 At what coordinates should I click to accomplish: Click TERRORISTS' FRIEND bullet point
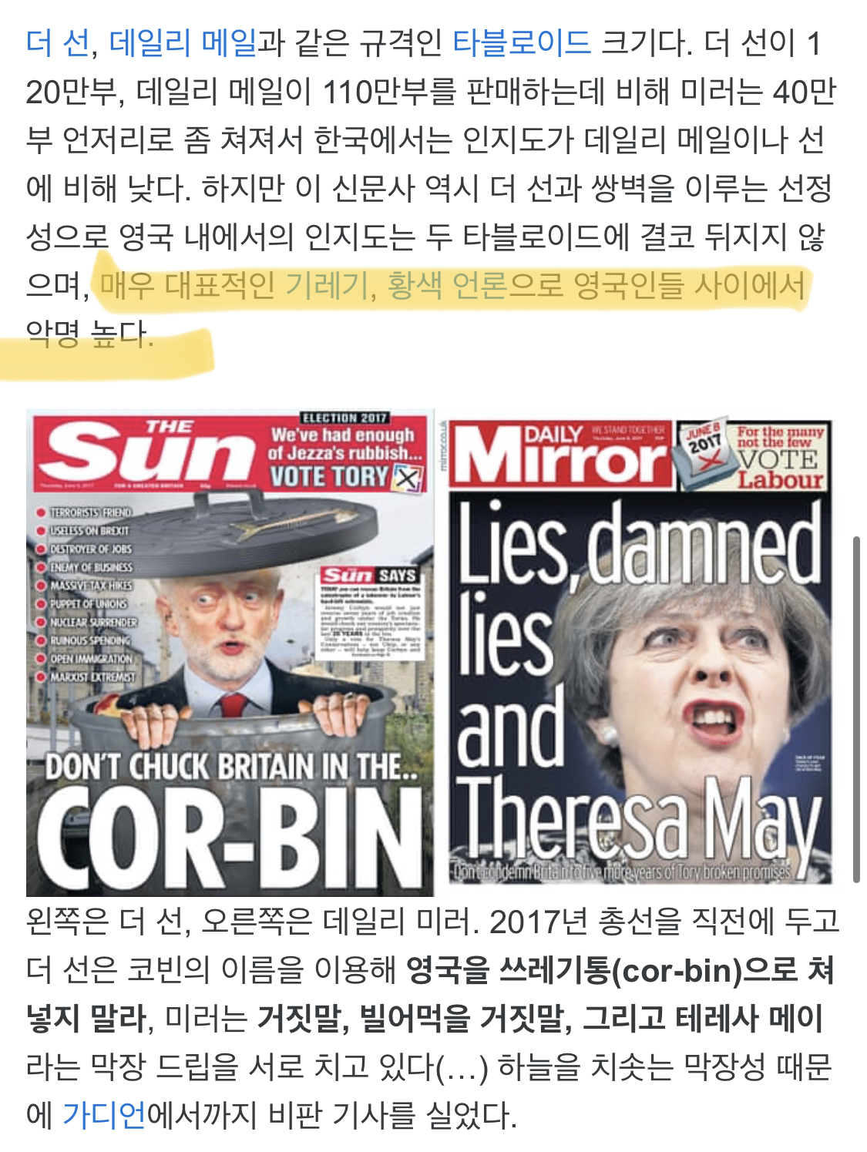(85, 512)
